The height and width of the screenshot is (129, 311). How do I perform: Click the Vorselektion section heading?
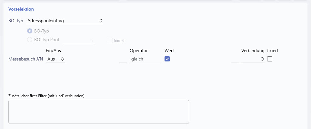click(x=21, y=9)
